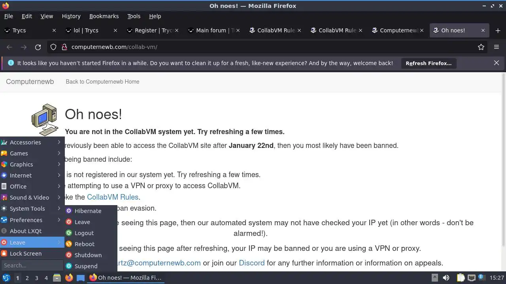Expand the Internet submenu

[x=32, y=176]
